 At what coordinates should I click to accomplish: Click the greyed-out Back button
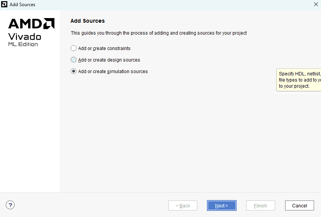tap(183, 205)
